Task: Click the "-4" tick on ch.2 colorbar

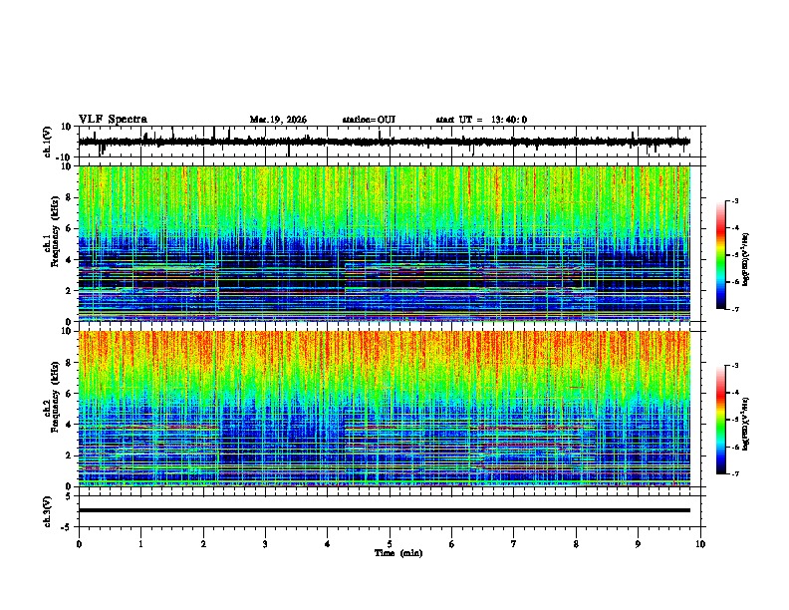Action: tap(734, 393)
